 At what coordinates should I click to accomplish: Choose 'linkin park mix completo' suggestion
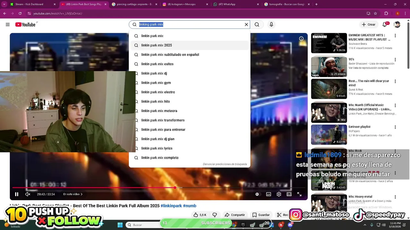190,158
